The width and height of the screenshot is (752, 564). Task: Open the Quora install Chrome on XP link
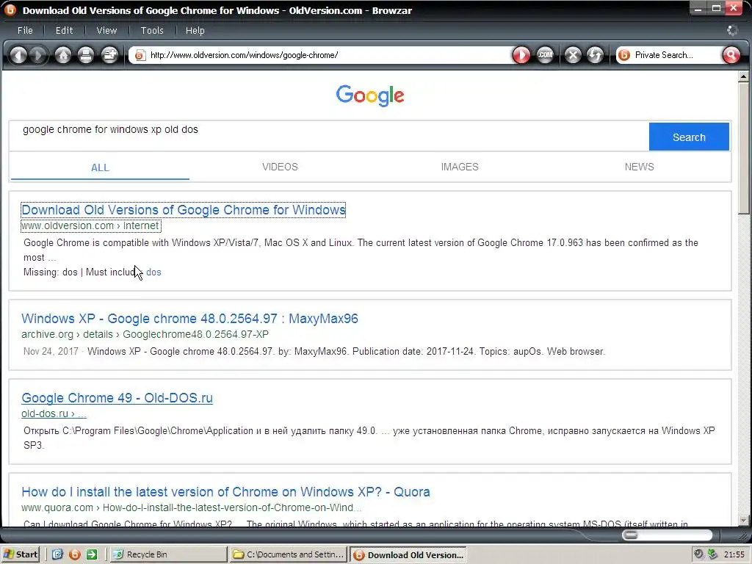pyautogui.click(x=225, y=491)
